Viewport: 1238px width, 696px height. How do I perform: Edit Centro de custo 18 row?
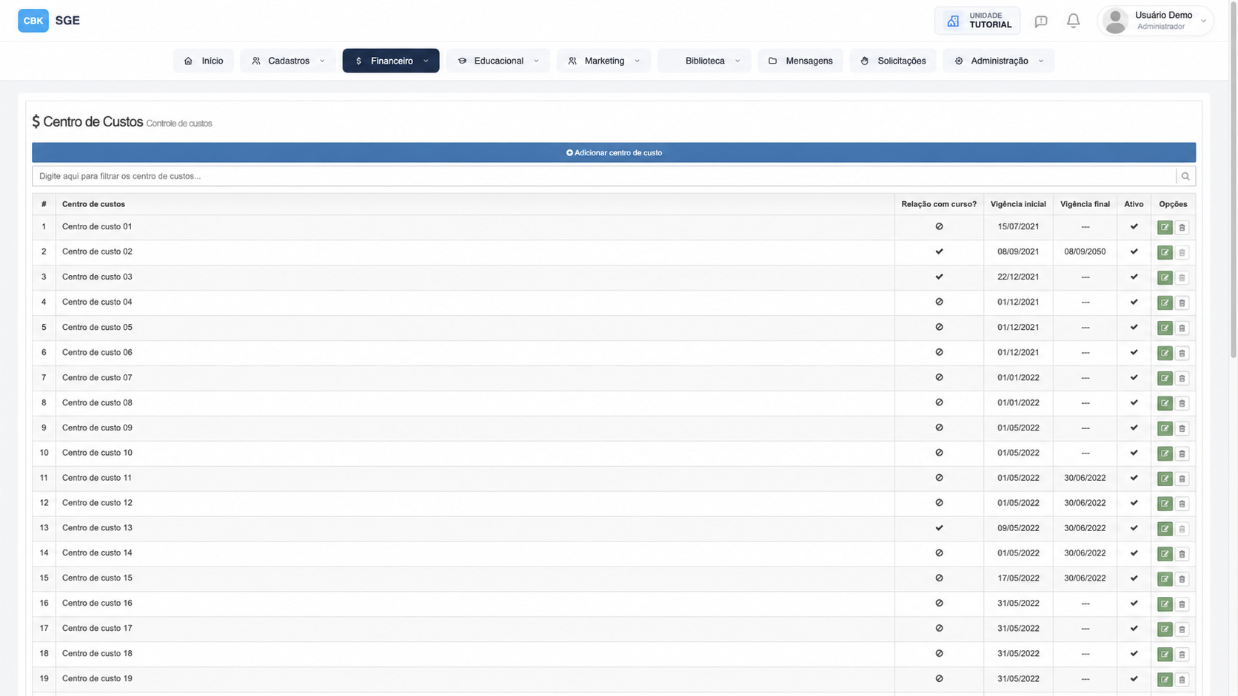click(1165, 655)
